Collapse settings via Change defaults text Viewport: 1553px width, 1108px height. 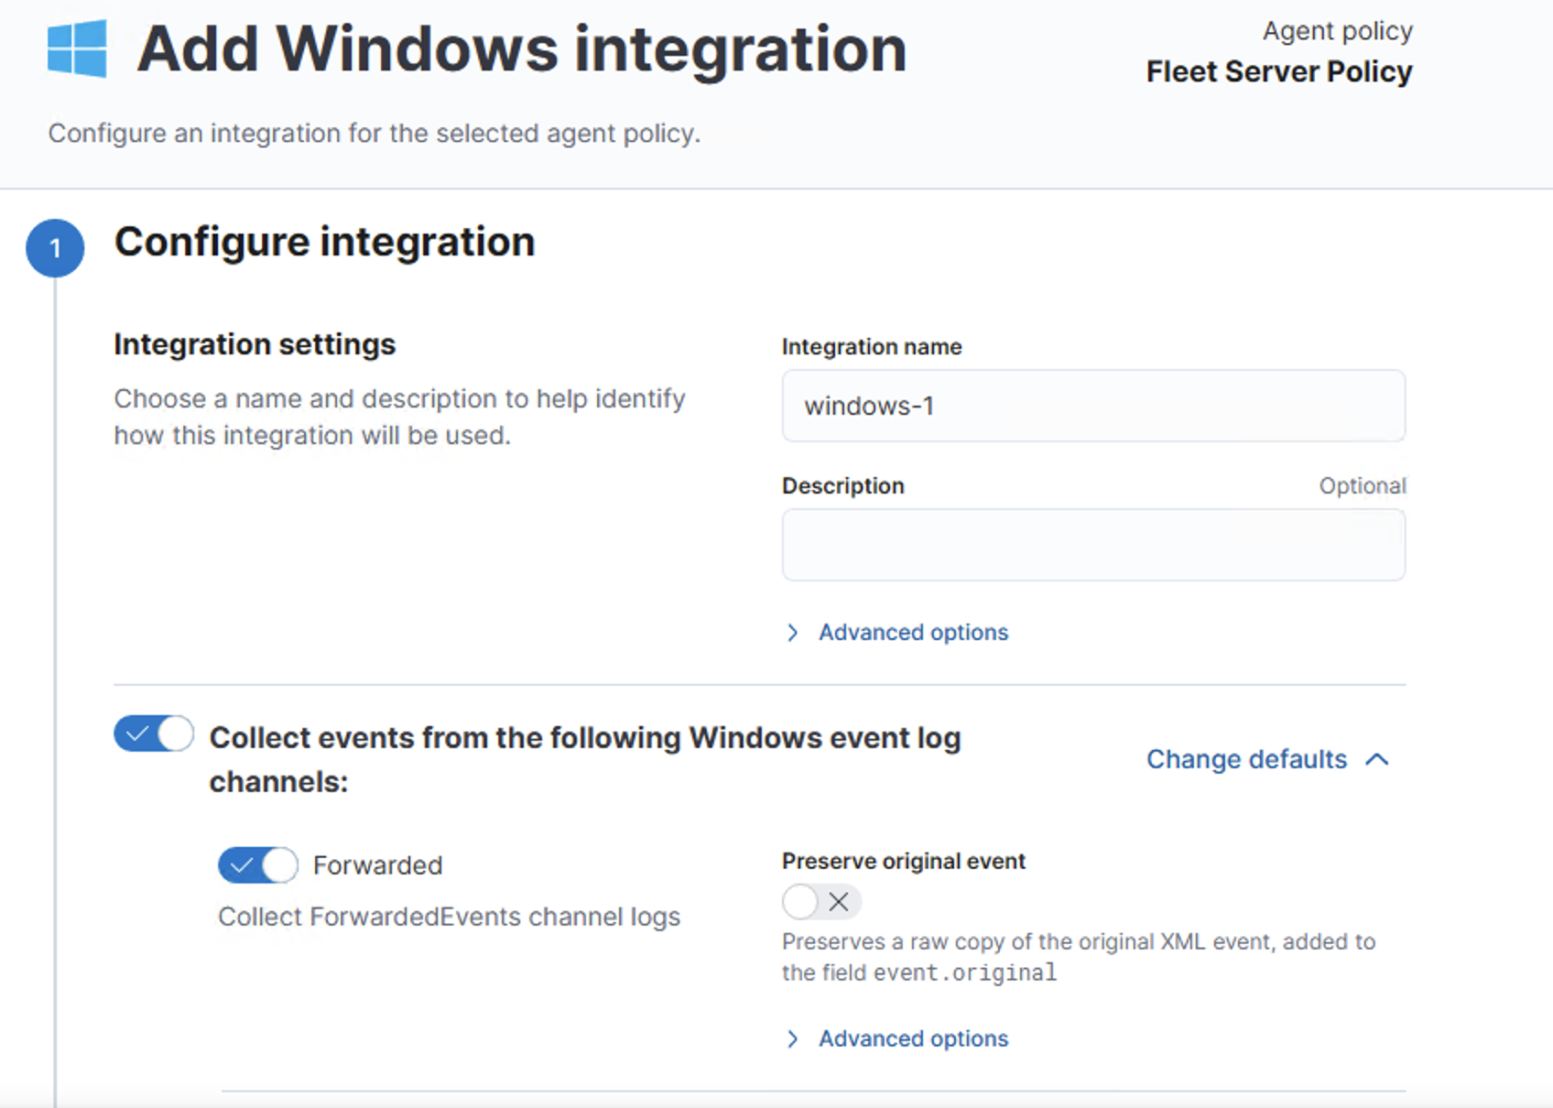coord(1246,760)
